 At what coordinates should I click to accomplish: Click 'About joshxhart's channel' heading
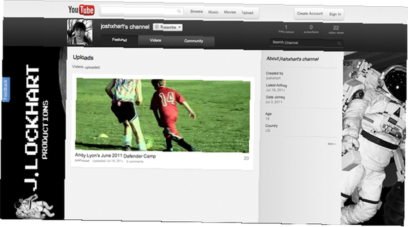point(292,59)
